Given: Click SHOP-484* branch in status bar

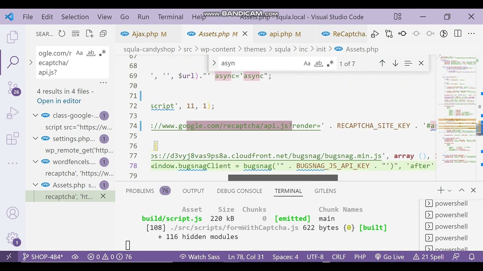Looking at the screenshot, I should 43,257.
